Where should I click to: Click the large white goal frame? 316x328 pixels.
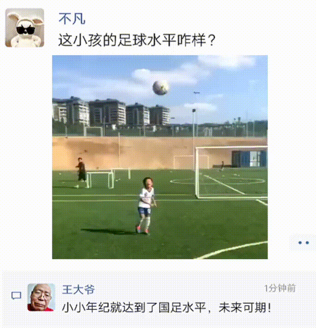(231, 173)
